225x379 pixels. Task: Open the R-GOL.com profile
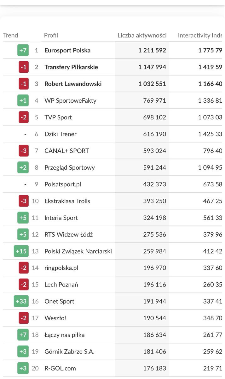click(60, 368)
